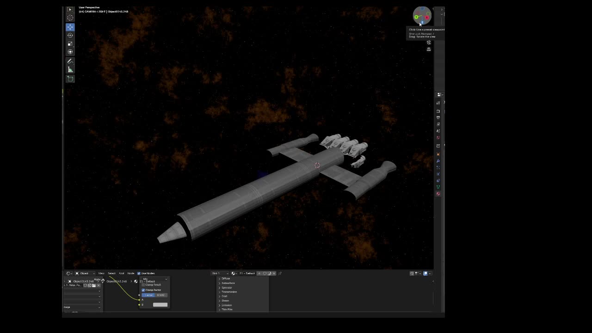Open the Scene properties tab
592x333 pixels.
point(438,131)
